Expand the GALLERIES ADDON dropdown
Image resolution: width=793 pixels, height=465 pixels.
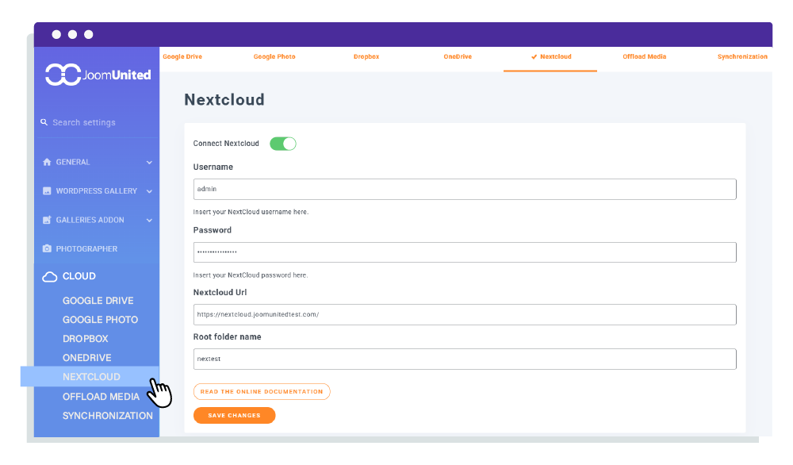(x=148, y=220)
